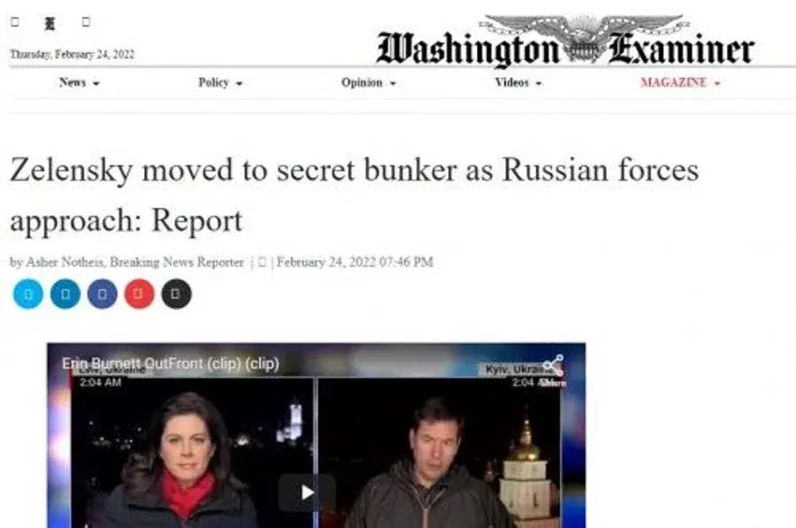Expand the Policy dropdown menu
The height and width of the screenshot is (528, 796).
tap(220, 83)
